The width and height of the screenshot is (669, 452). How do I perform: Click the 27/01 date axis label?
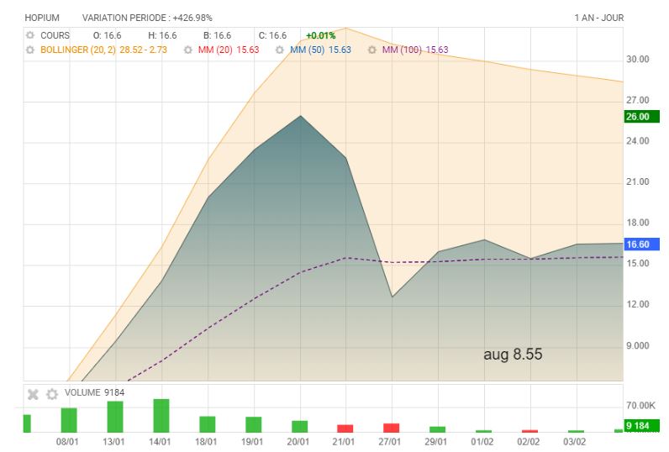(x=389, y=442)
